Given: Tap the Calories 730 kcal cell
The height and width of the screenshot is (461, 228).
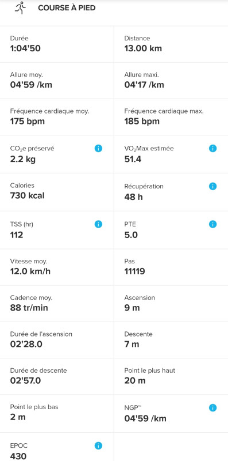Looking at the screenshot, I should pos(57,192).
